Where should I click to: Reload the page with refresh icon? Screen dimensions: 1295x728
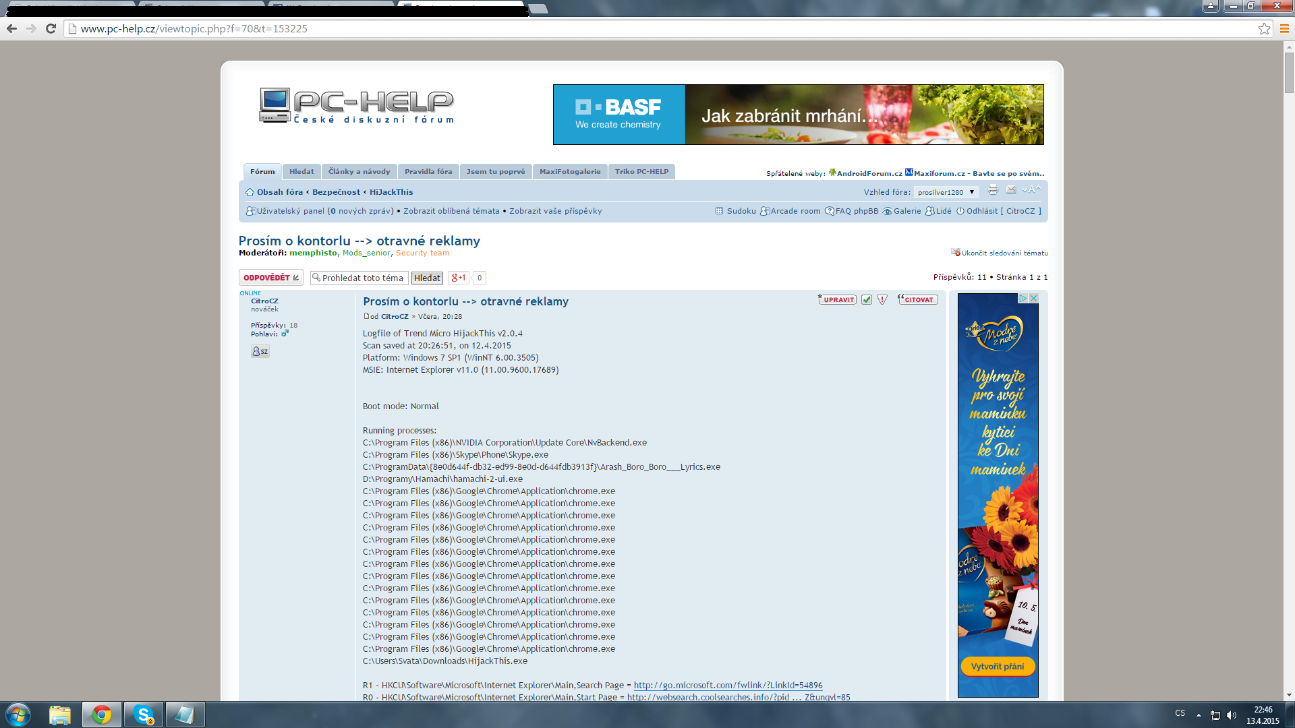tap(51, 28)
